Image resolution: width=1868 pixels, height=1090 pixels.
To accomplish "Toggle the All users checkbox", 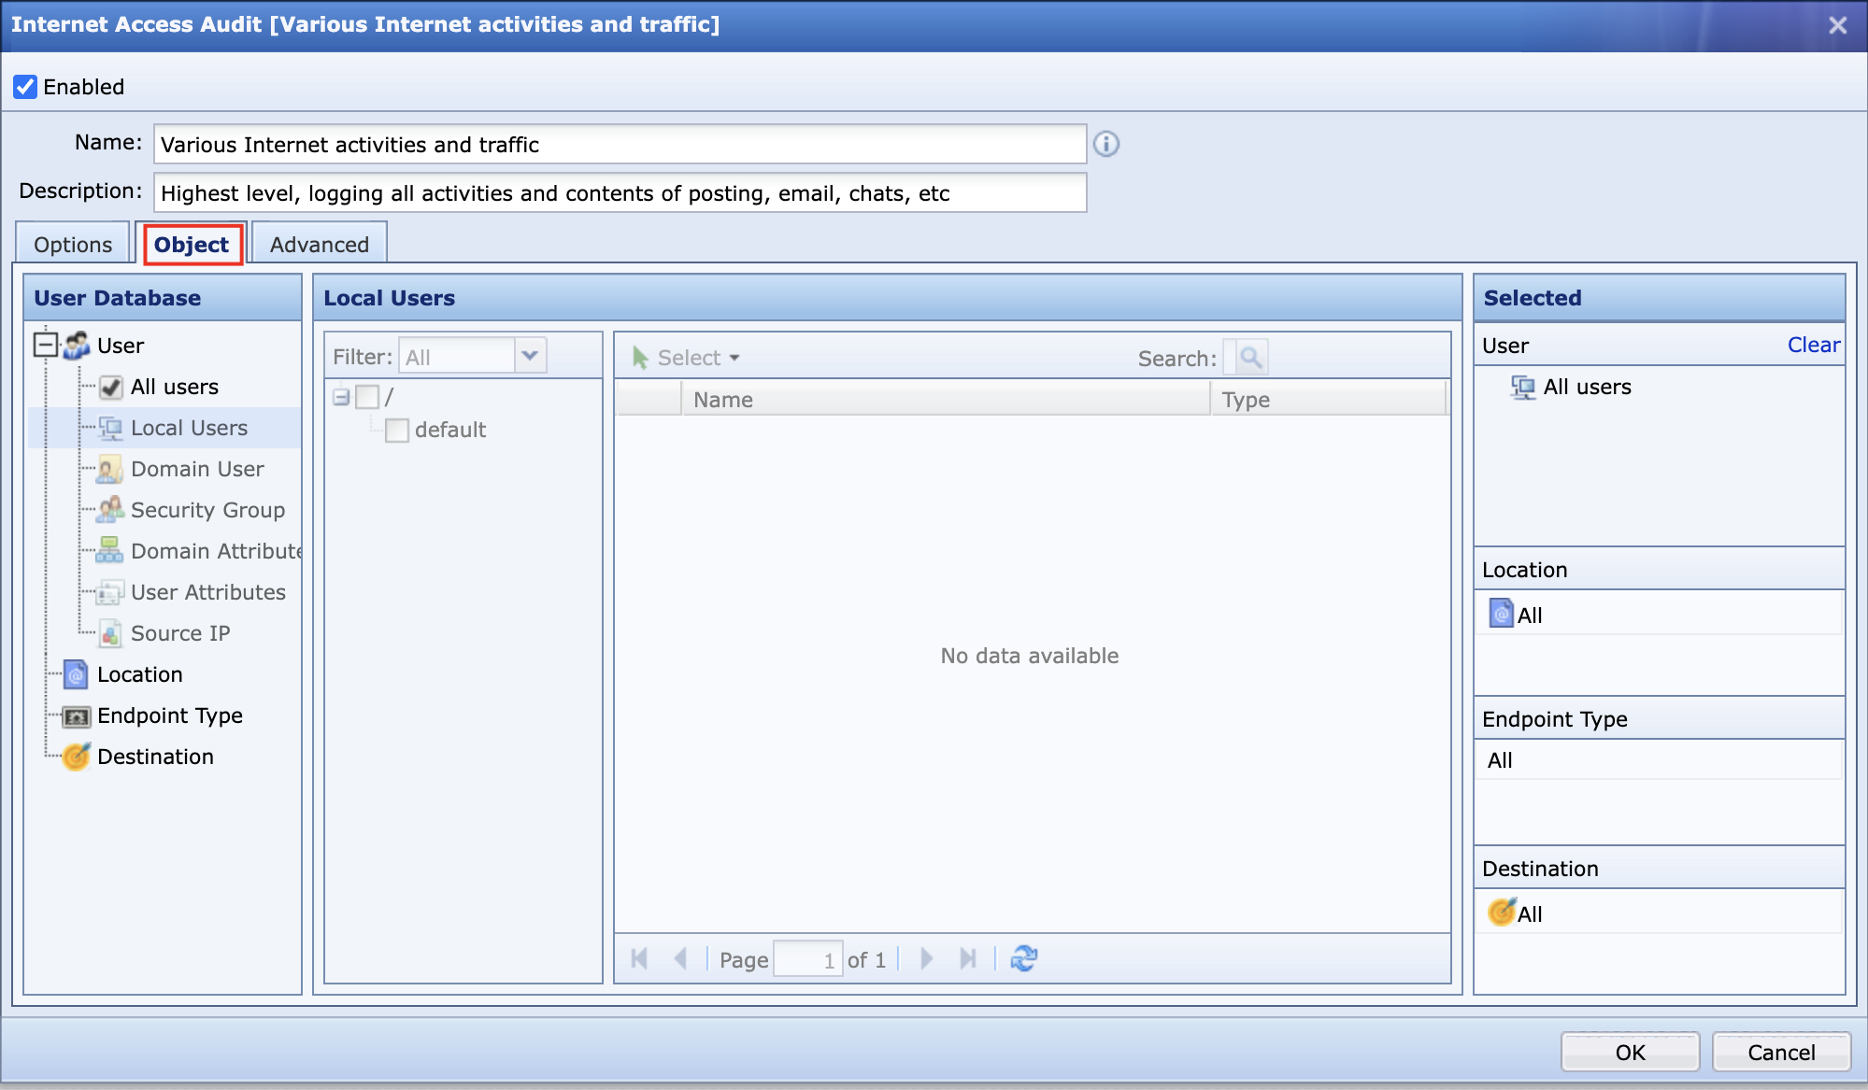I will pyautogui.click(x=111, y=387).
